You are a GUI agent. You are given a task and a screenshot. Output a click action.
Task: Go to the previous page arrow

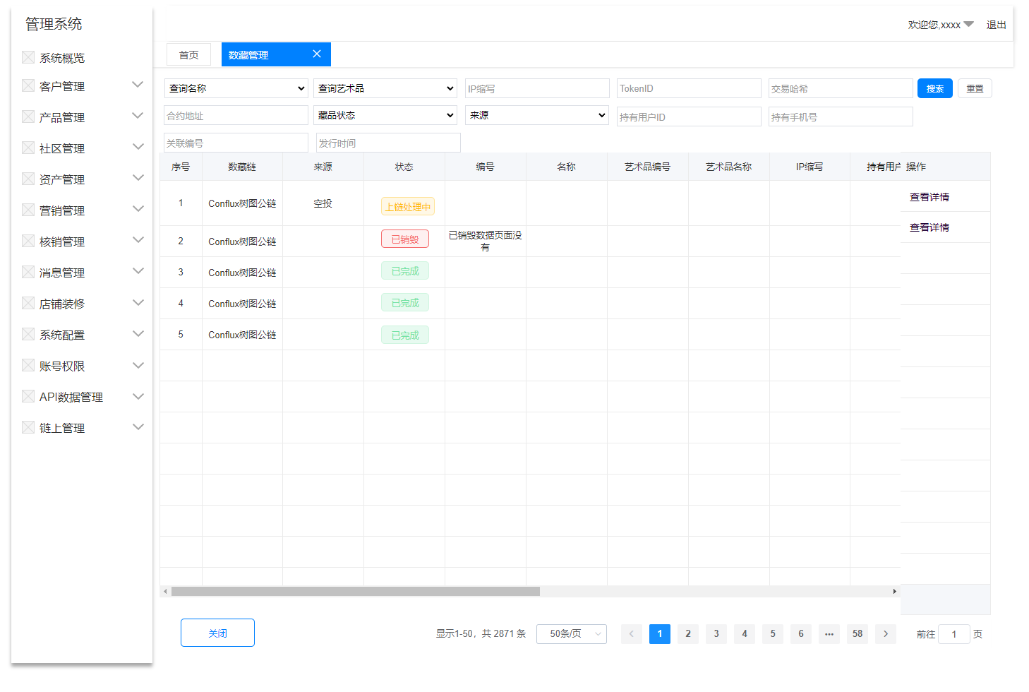point(632,633)
